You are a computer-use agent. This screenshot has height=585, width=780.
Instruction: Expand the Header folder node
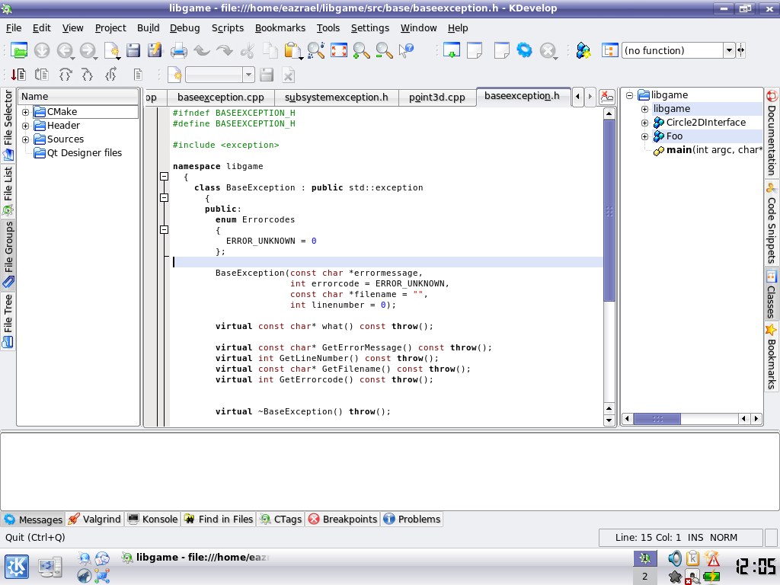25,126
